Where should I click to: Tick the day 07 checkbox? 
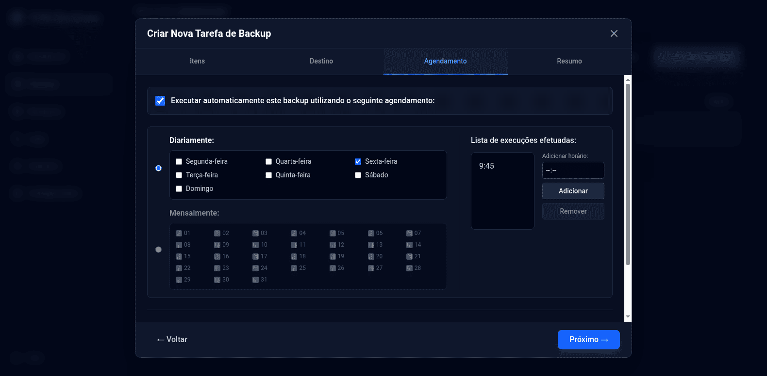[x=409, y=234]
